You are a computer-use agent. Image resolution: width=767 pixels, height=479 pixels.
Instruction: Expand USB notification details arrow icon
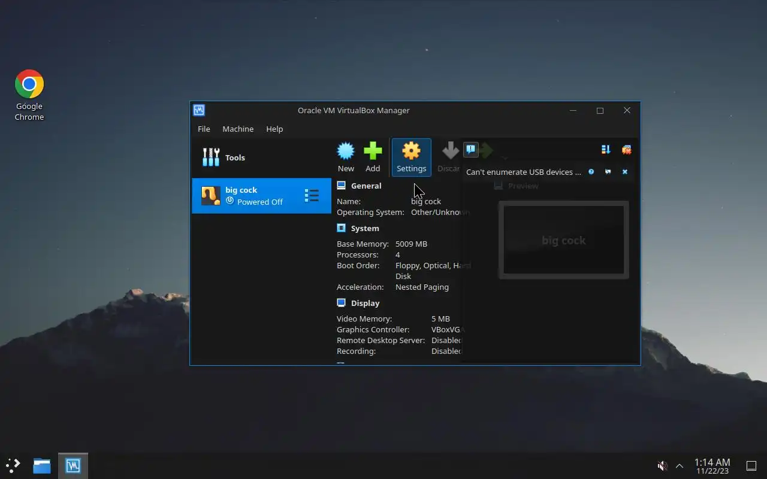point(608,172)
